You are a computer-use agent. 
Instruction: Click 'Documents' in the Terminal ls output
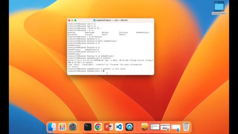coord(73,35)
